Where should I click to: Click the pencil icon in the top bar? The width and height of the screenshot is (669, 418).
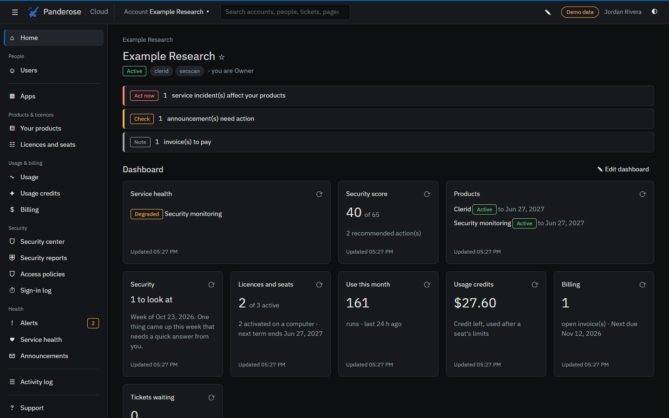point(548,12)
